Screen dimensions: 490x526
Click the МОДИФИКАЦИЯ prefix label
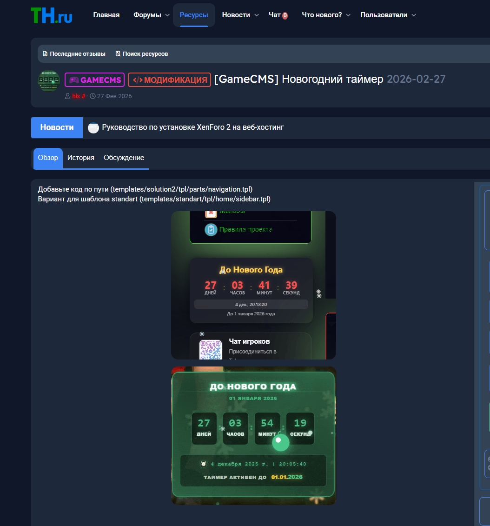tap(169, 80)
